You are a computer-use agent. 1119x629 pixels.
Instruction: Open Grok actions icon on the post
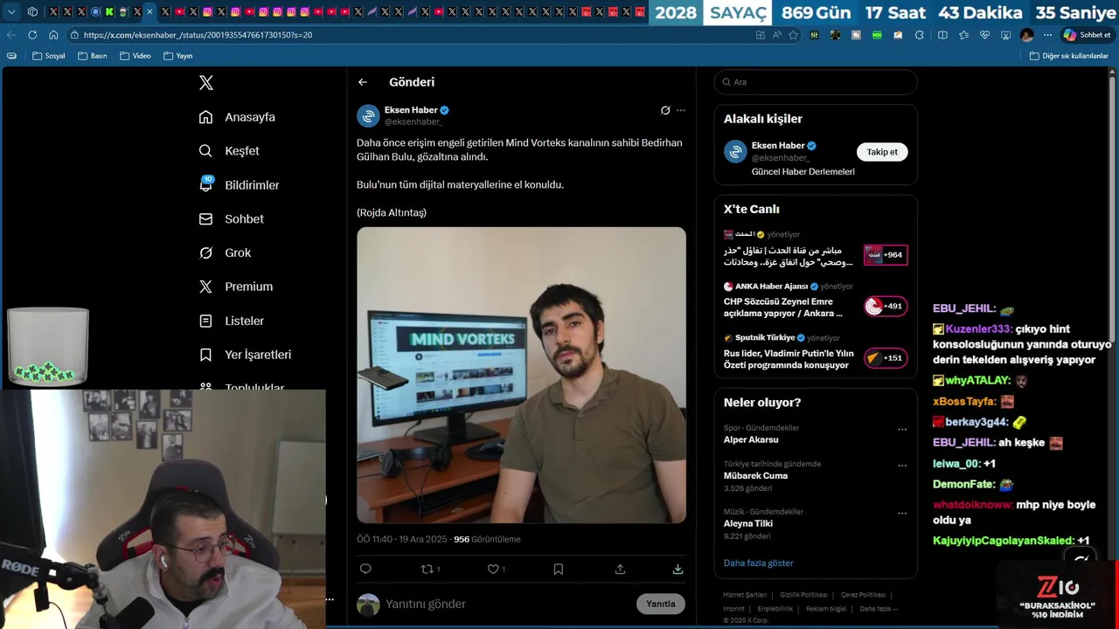[665, 110]
